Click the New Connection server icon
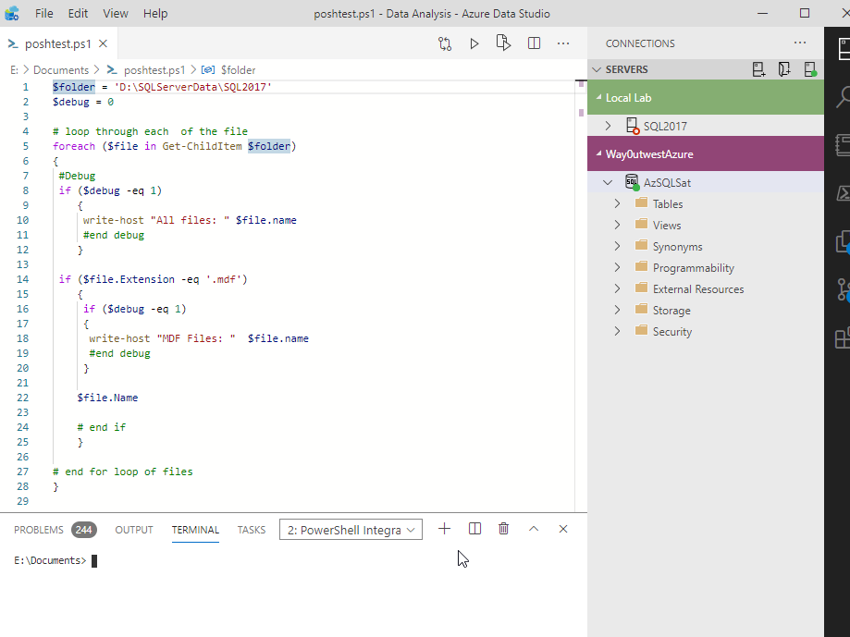Image resolution: width=850 pixels, height=637 pixels. [758, 69]
